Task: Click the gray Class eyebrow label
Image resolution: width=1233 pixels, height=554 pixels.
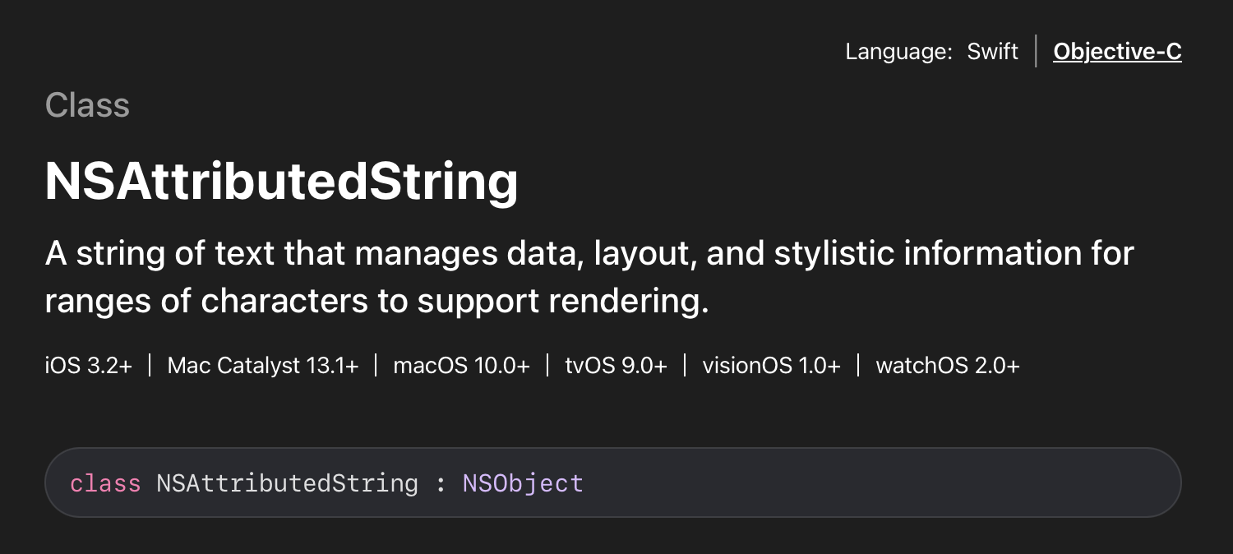Action: 87,105
